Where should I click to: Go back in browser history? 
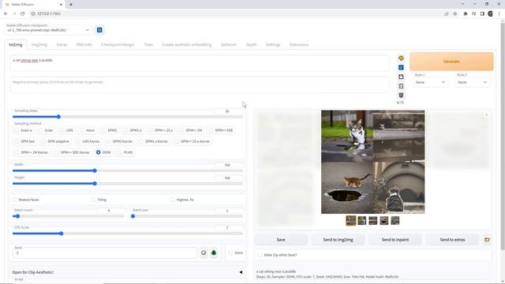[6, 13]
